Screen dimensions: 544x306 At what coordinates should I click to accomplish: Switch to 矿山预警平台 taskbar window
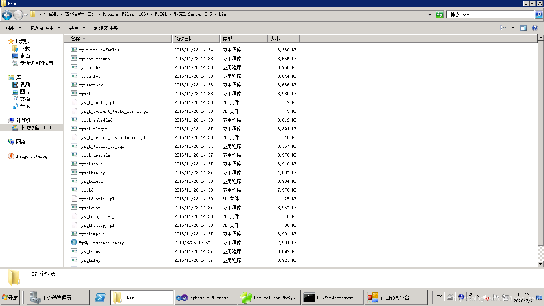click(x=396, y=298)
